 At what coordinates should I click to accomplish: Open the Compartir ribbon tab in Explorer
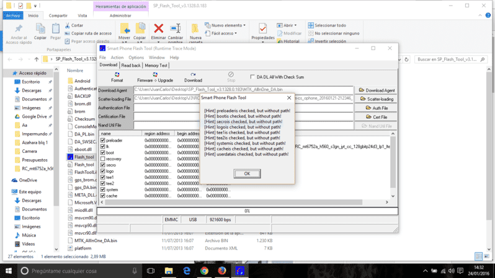pos(58,15)
